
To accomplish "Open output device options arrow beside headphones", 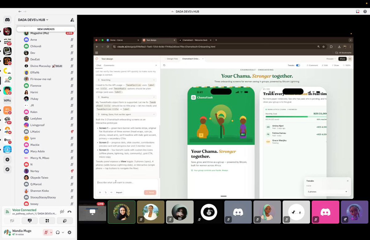I will [x=63, y=233].
